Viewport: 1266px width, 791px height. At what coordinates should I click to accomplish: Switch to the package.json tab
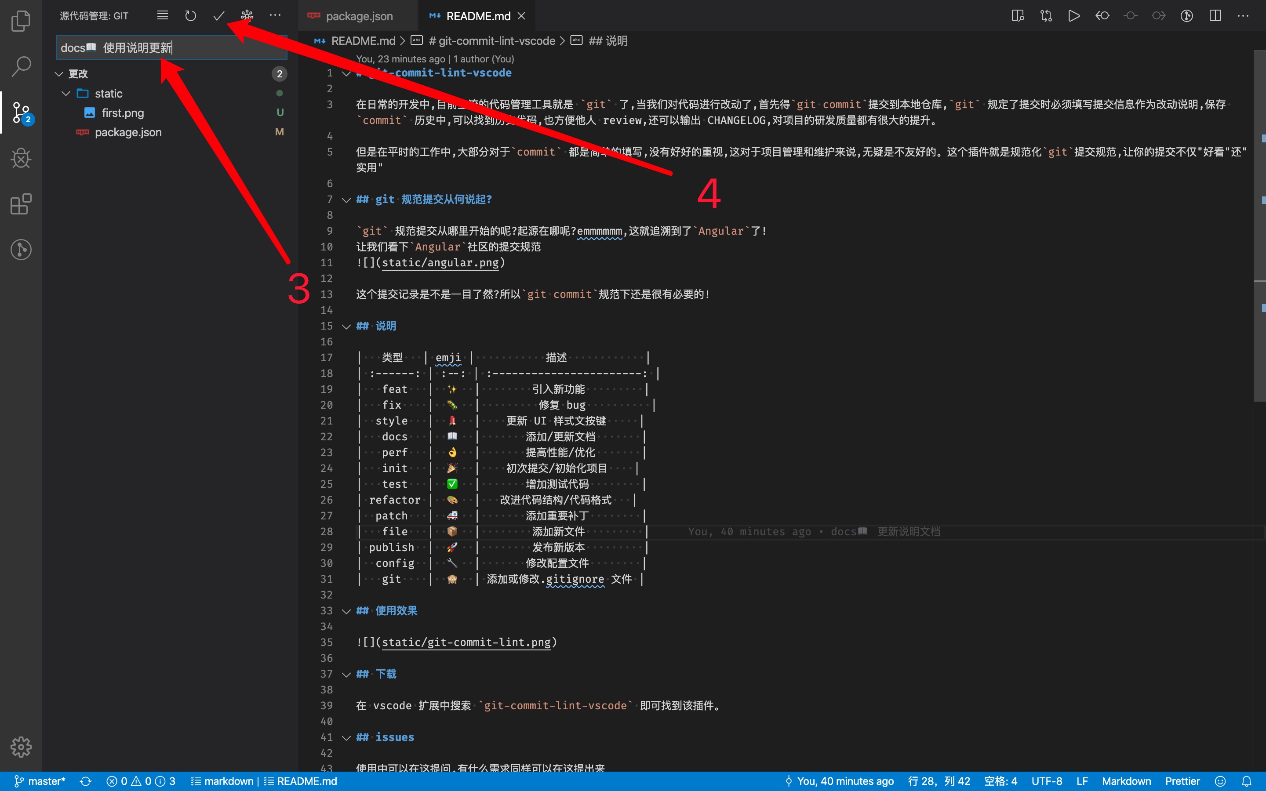click(x=358, y=16)
